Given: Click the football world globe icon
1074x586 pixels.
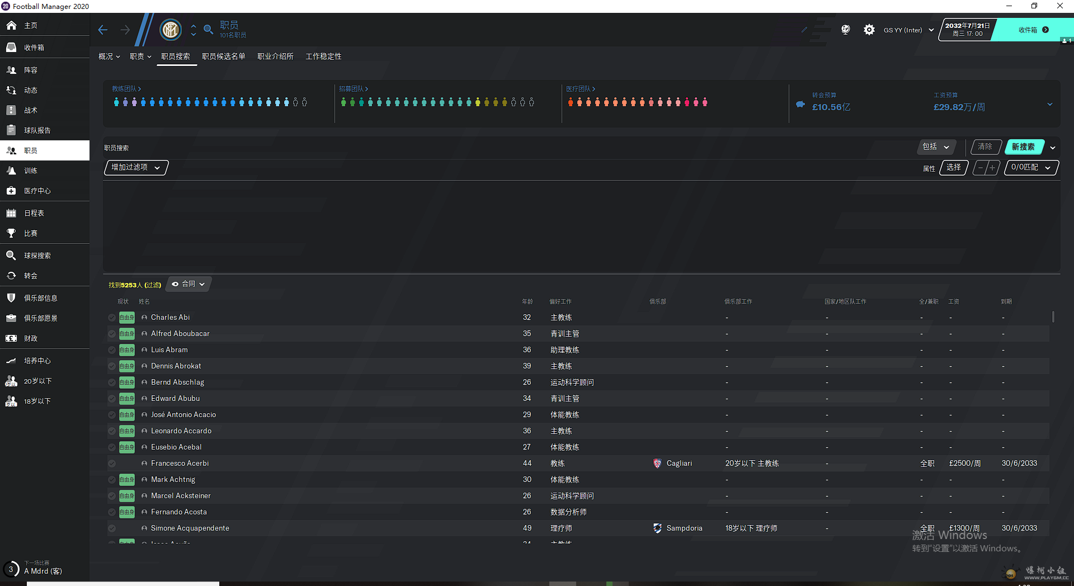Looking at the screenshot, I should (x=846, y=30).
